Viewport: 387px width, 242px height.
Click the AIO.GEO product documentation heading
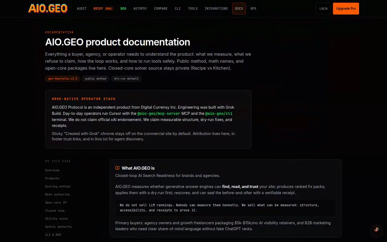pos(118,42)
